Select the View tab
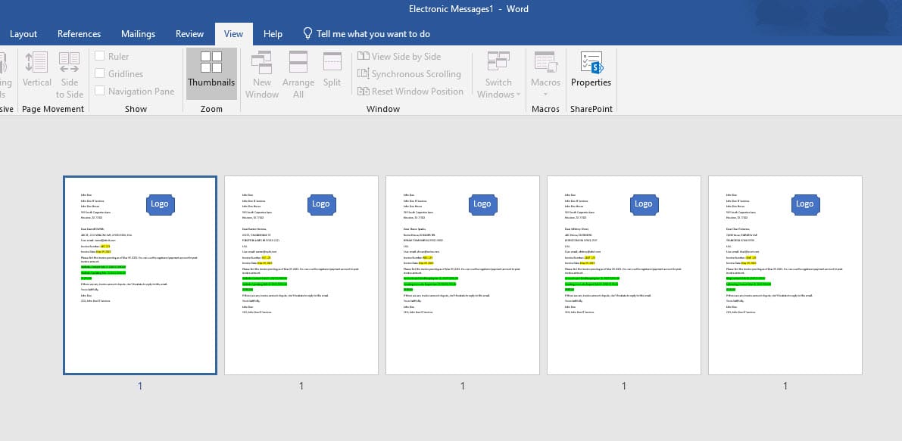Image resolution: width=902 pixels, height=441 pixels. pyautogui.click(x=233, y=34)
